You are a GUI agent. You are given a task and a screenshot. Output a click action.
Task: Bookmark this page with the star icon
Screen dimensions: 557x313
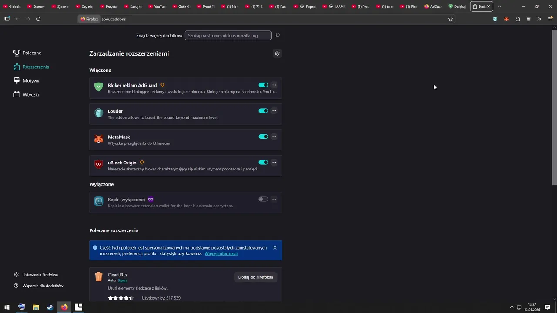(x=450, y=19)
